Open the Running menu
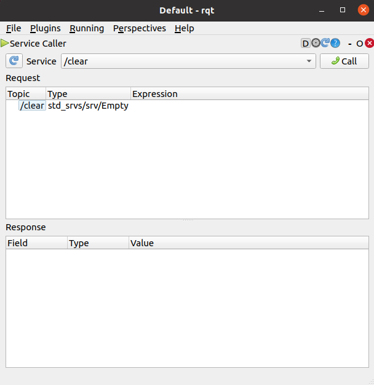 point(87,28)
